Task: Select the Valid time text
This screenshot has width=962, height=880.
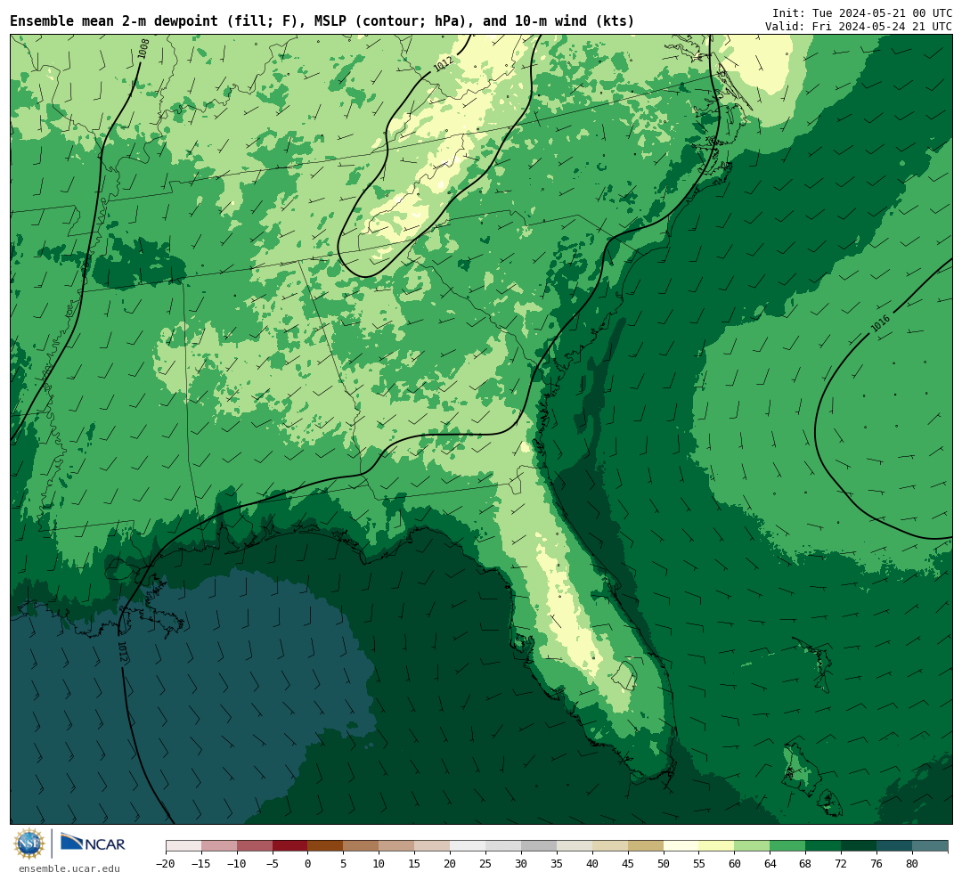Action: click(859, 27)
